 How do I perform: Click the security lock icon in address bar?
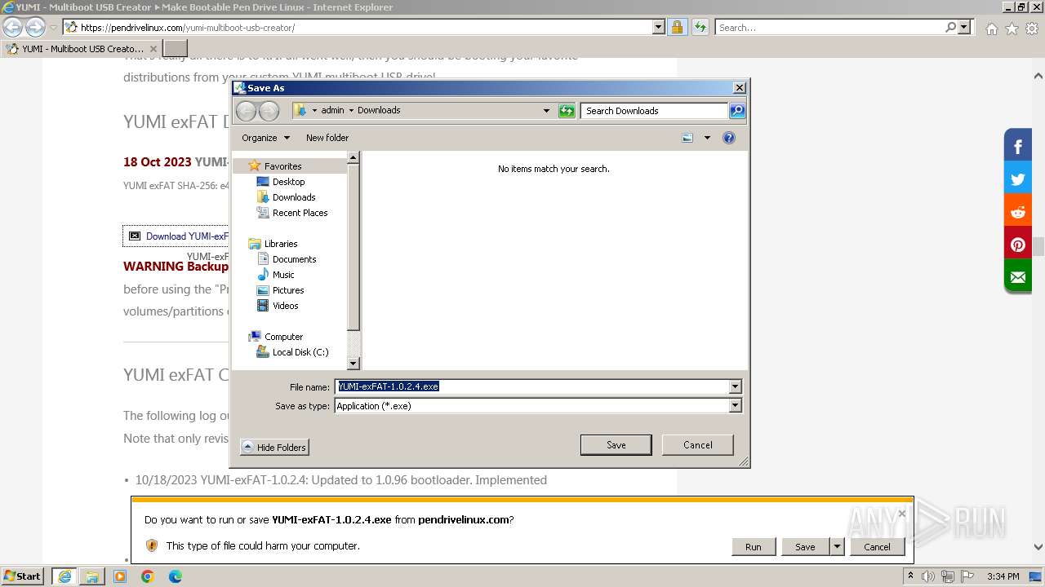click(x=677, y=28)
